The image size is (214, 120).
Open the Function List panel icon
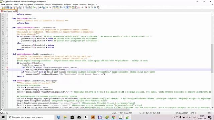(76, 7)
